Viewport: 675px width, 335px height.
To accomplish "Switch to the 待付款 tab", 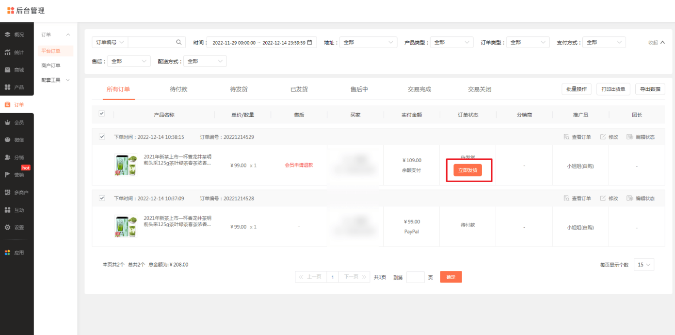I will coord(178,89).
